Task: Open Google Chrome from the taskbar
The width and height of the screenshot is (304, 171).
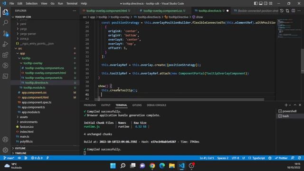Action: [152, 166]
